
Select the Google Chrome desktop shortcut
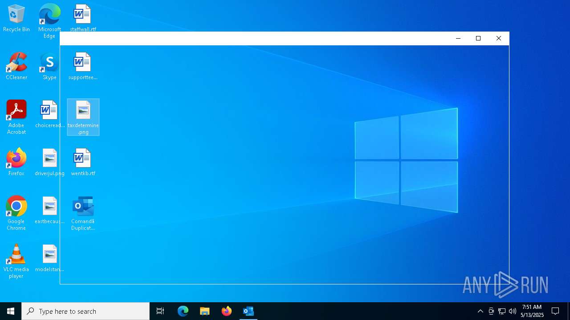click(16, 213)
